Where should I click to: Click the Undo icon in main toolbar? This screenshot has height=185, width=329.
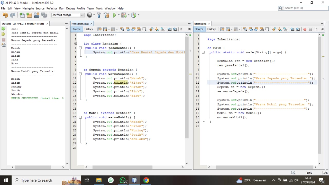5,15
